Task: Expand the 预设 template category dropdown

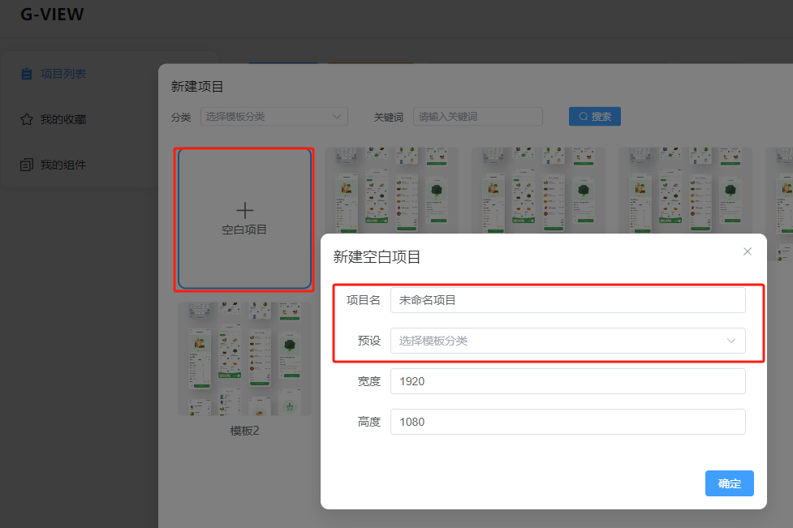Action: coord(567,341)
